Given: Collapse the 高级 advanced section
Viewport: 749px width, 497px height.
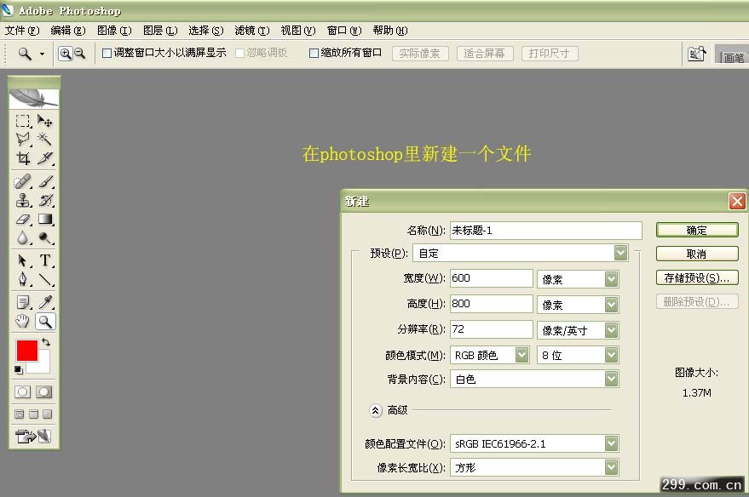Looking at the screenshot, I should [x=376, y=410].
